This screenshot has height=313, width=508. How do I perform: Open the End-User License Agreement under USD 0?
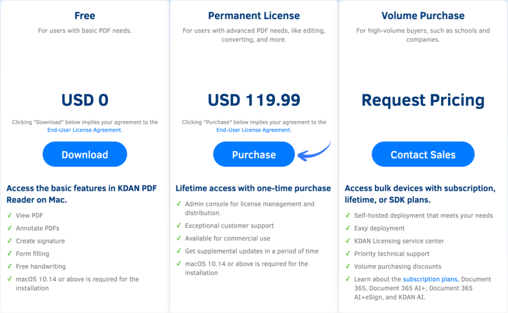[84, 130]
